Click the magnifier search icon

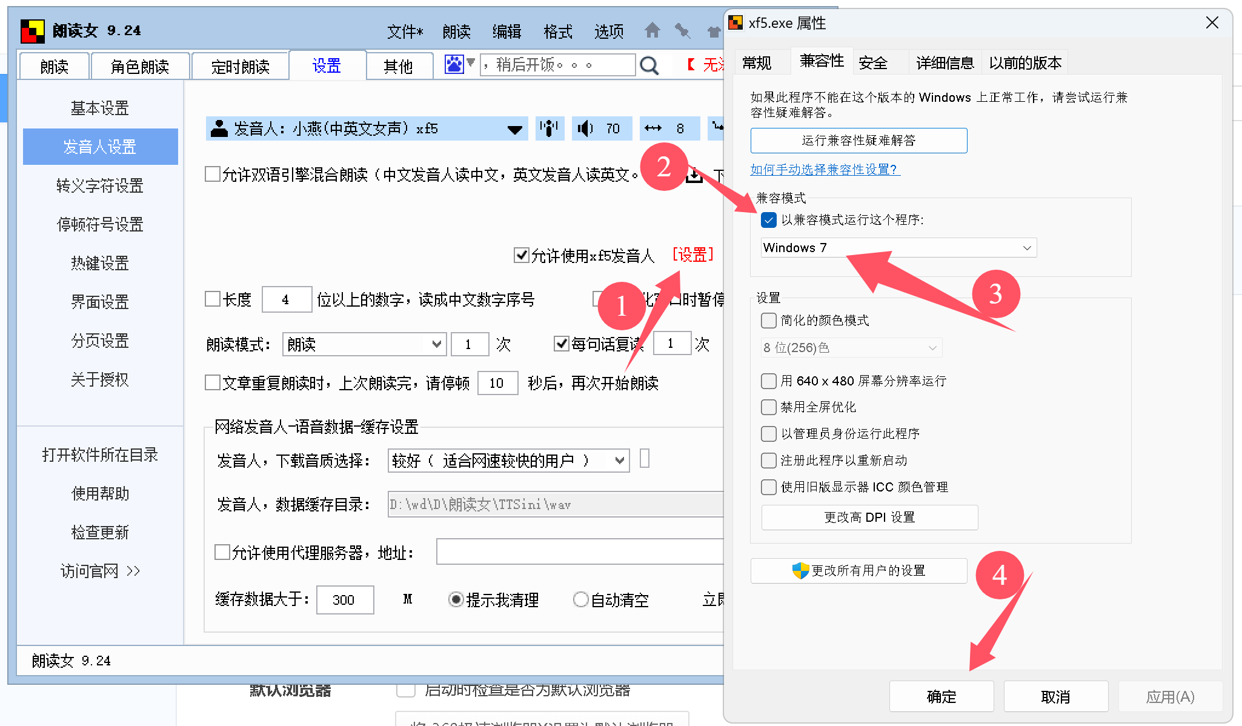[x=649, y=65]
